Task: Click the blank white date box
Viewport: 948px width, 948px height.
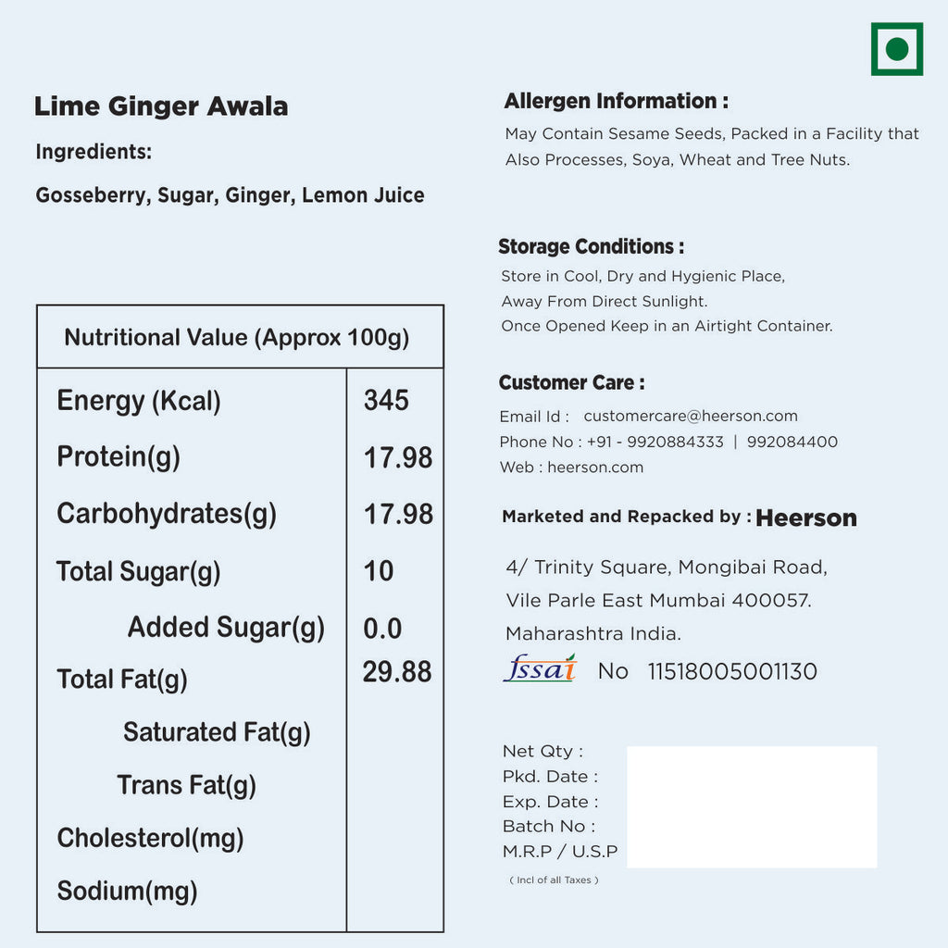Action: pyautogui.click(x=751, y=806)
